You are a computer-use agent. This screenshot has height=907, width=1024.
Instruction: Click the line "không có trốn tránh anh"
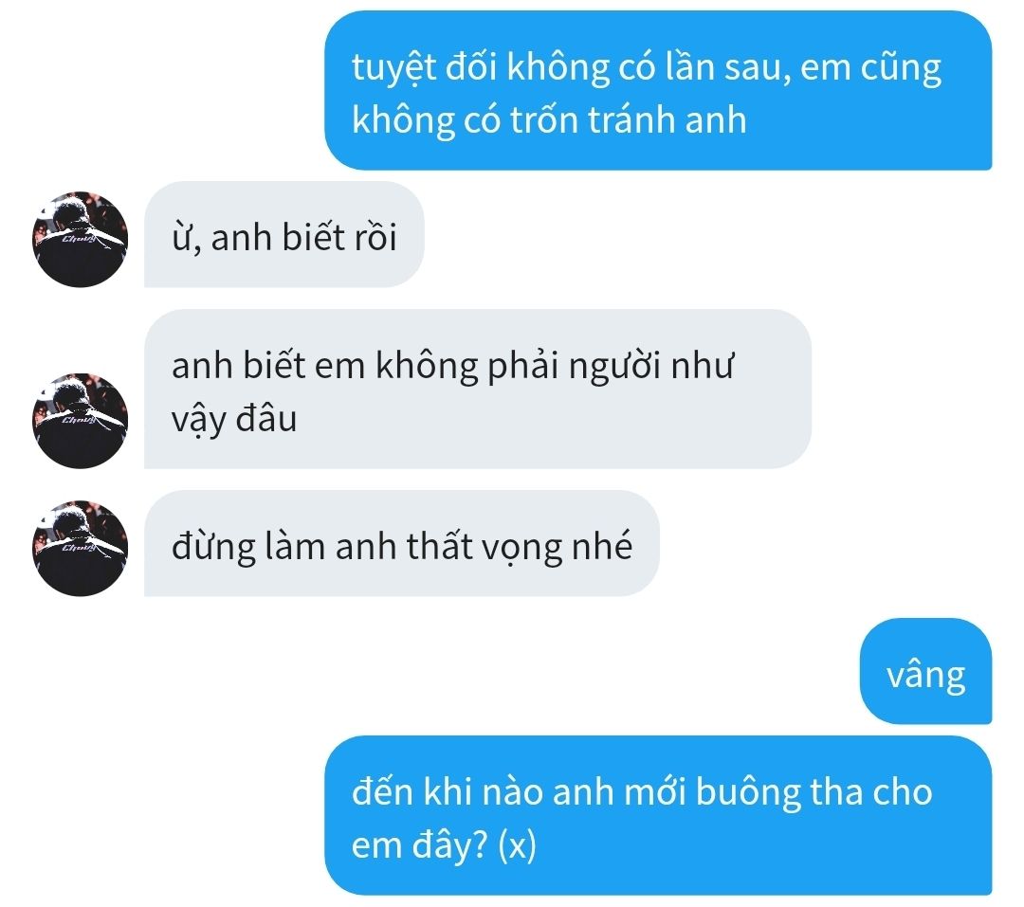549,120
